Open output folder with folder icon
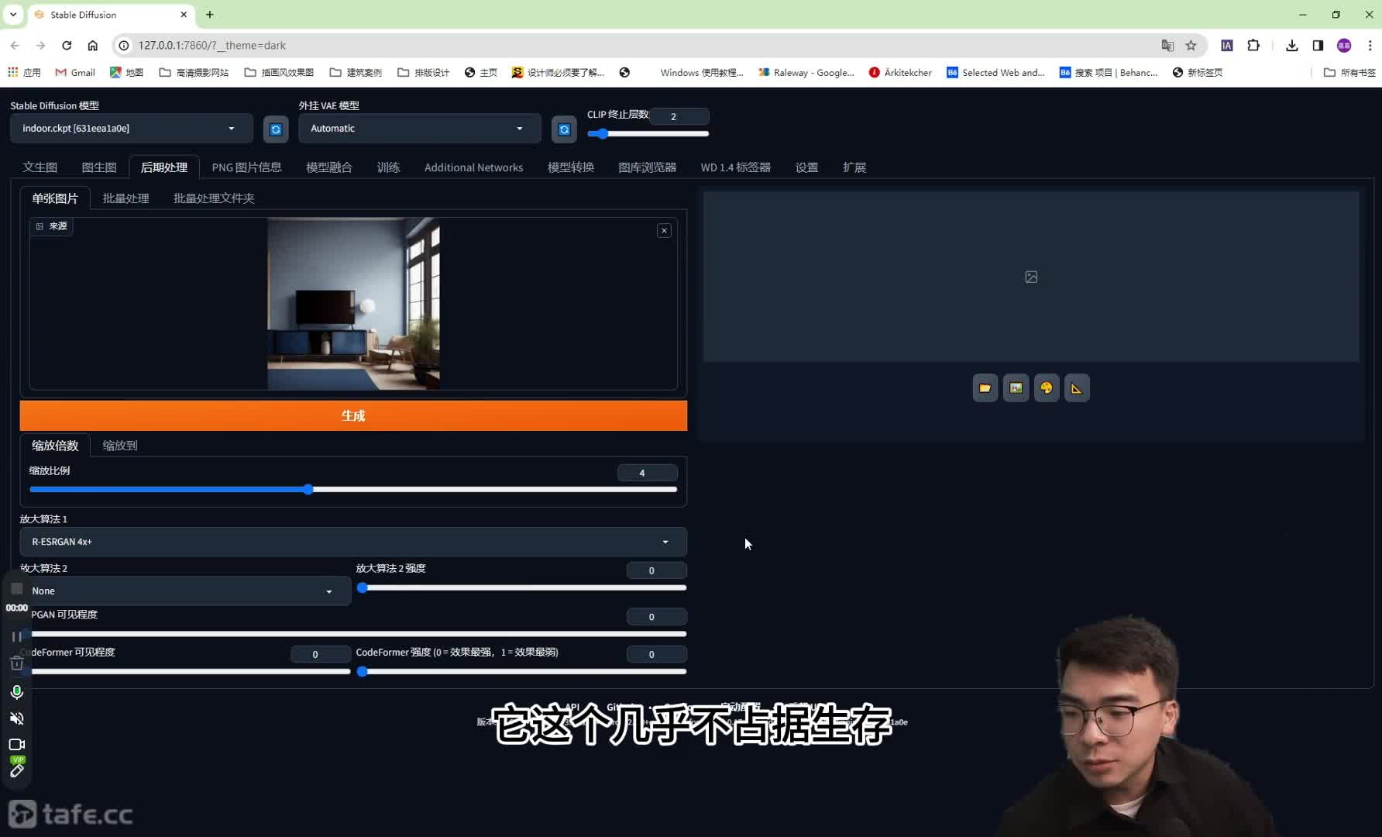 (x=985, y=388)
